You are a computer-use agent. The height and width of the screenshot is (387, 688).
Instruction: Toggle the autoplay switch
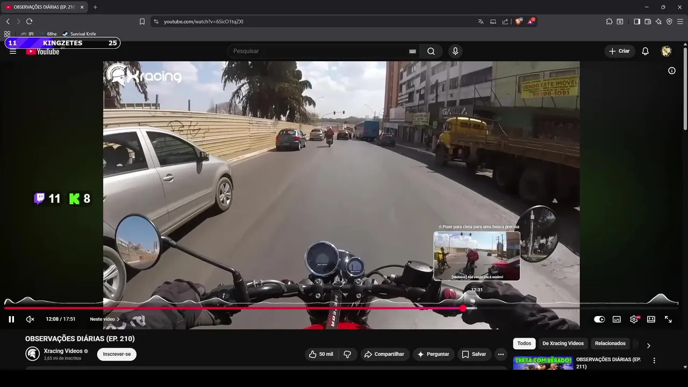coord(599,319)
